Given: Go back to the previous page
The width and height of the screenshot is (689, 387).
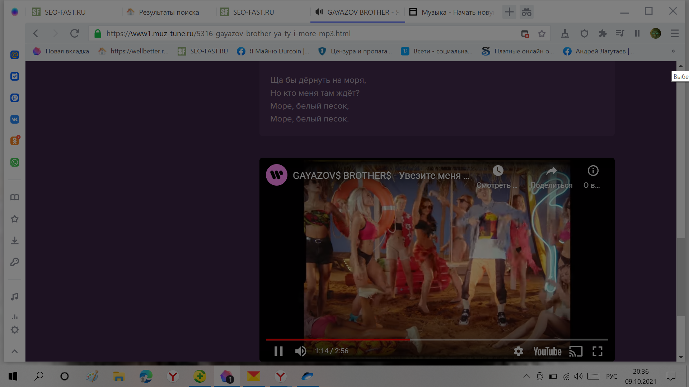Looking at the screenshot, I should click(x=36, y=33).
